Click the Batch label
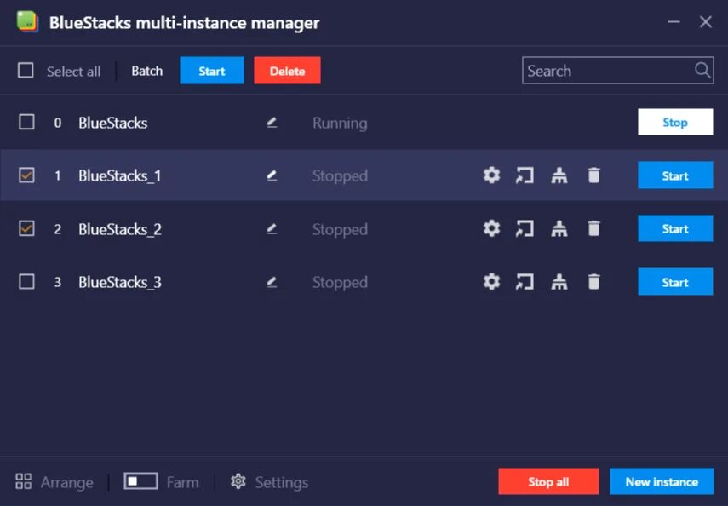This screenshot has width=728, height=506. click(146, 71)
